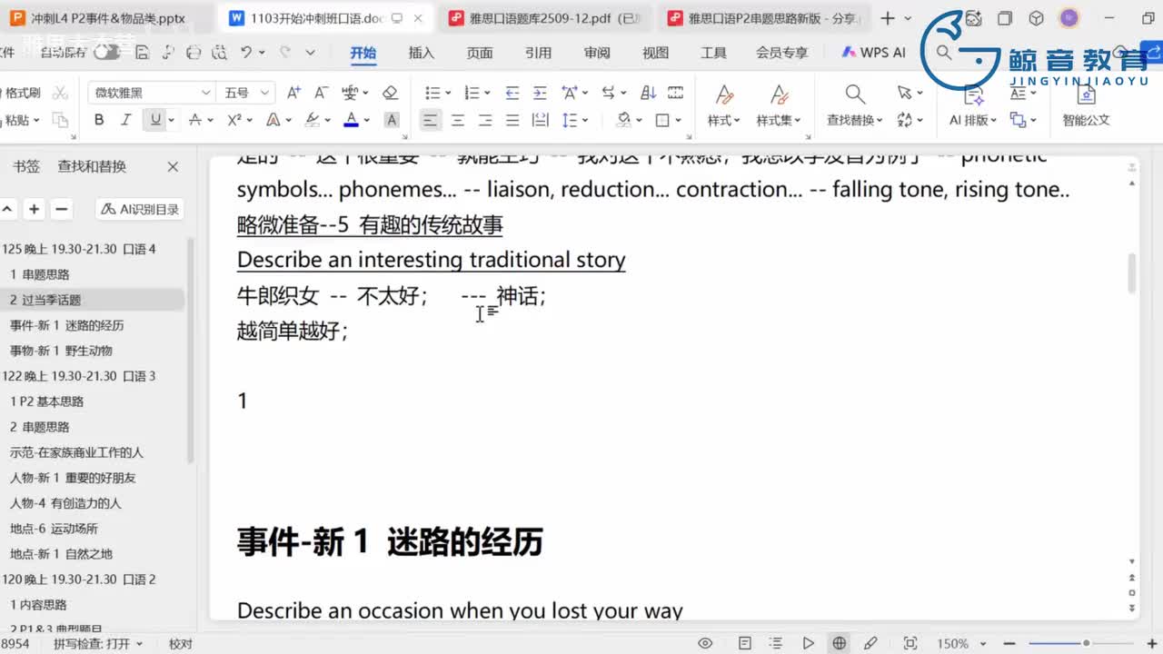
Task: Apply text highlight color
Action: pyautogui.click(x=312, y=120)
